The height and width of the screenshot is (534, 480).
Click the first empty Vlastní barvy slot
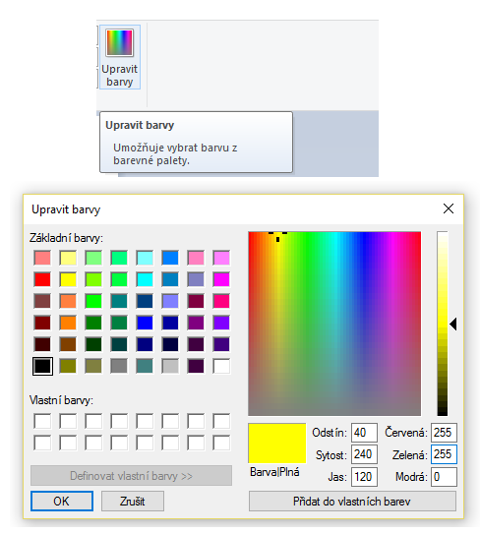[42, 421]
